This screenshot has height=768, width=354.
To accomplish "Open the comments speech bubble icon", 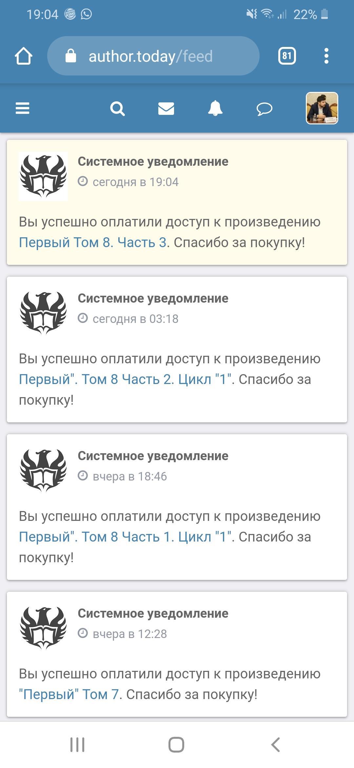I will 264,109.
